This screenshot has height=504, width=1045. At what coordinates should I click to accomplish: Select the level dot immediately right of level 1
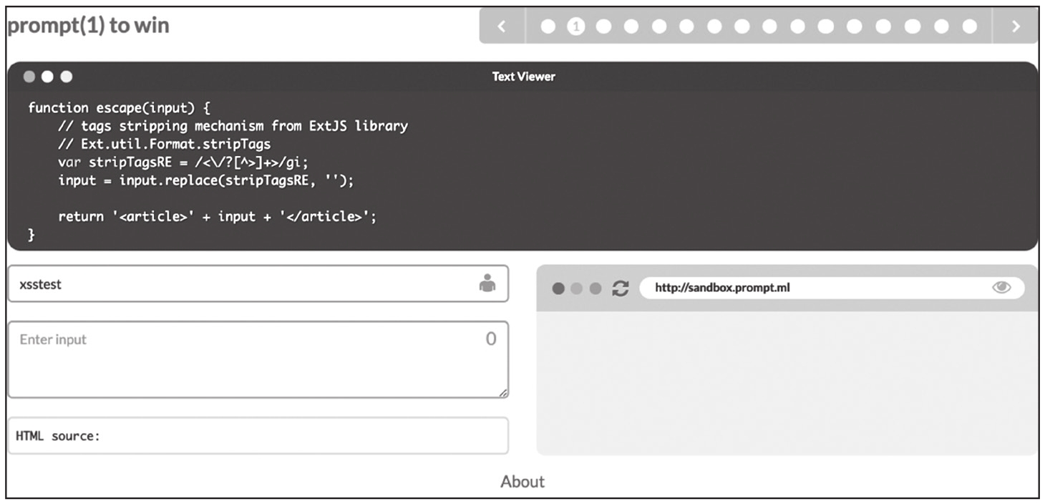tap(603, 26)
